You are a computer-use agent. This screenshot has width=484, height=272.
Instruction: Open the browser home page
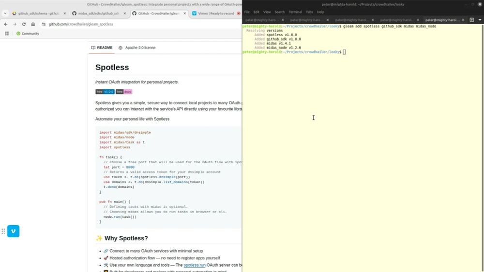[x=33, y=24]
